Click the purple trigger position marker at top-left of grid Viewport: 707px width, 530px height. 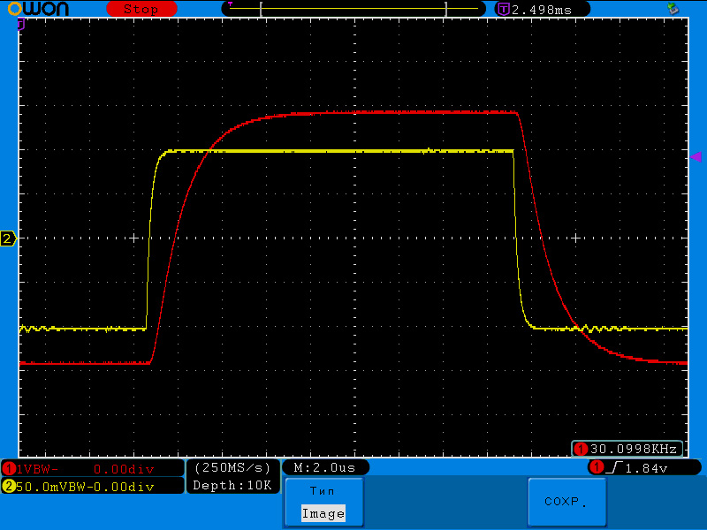click(20, 25)
